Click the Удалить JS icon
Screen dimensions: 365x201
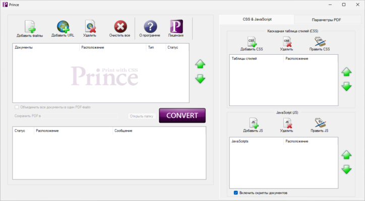pyautogui.click(x=287, y=123)
